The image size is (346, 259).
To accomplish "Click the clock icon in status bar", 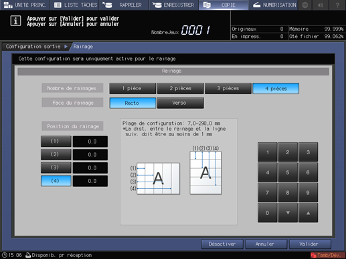I will (x=5, y=255).
